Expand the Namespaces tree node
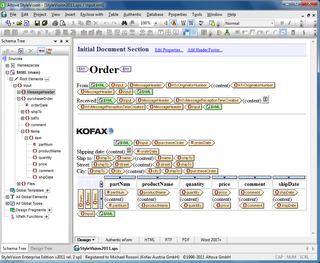Image resolution: width=320 pixels, height=263 pixels. 7,65
